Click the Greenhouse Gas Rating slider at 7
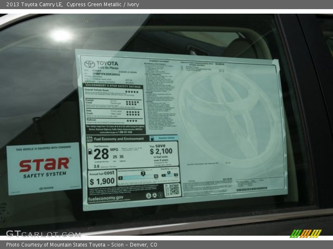The image size is (333, 249). (143, 174)
